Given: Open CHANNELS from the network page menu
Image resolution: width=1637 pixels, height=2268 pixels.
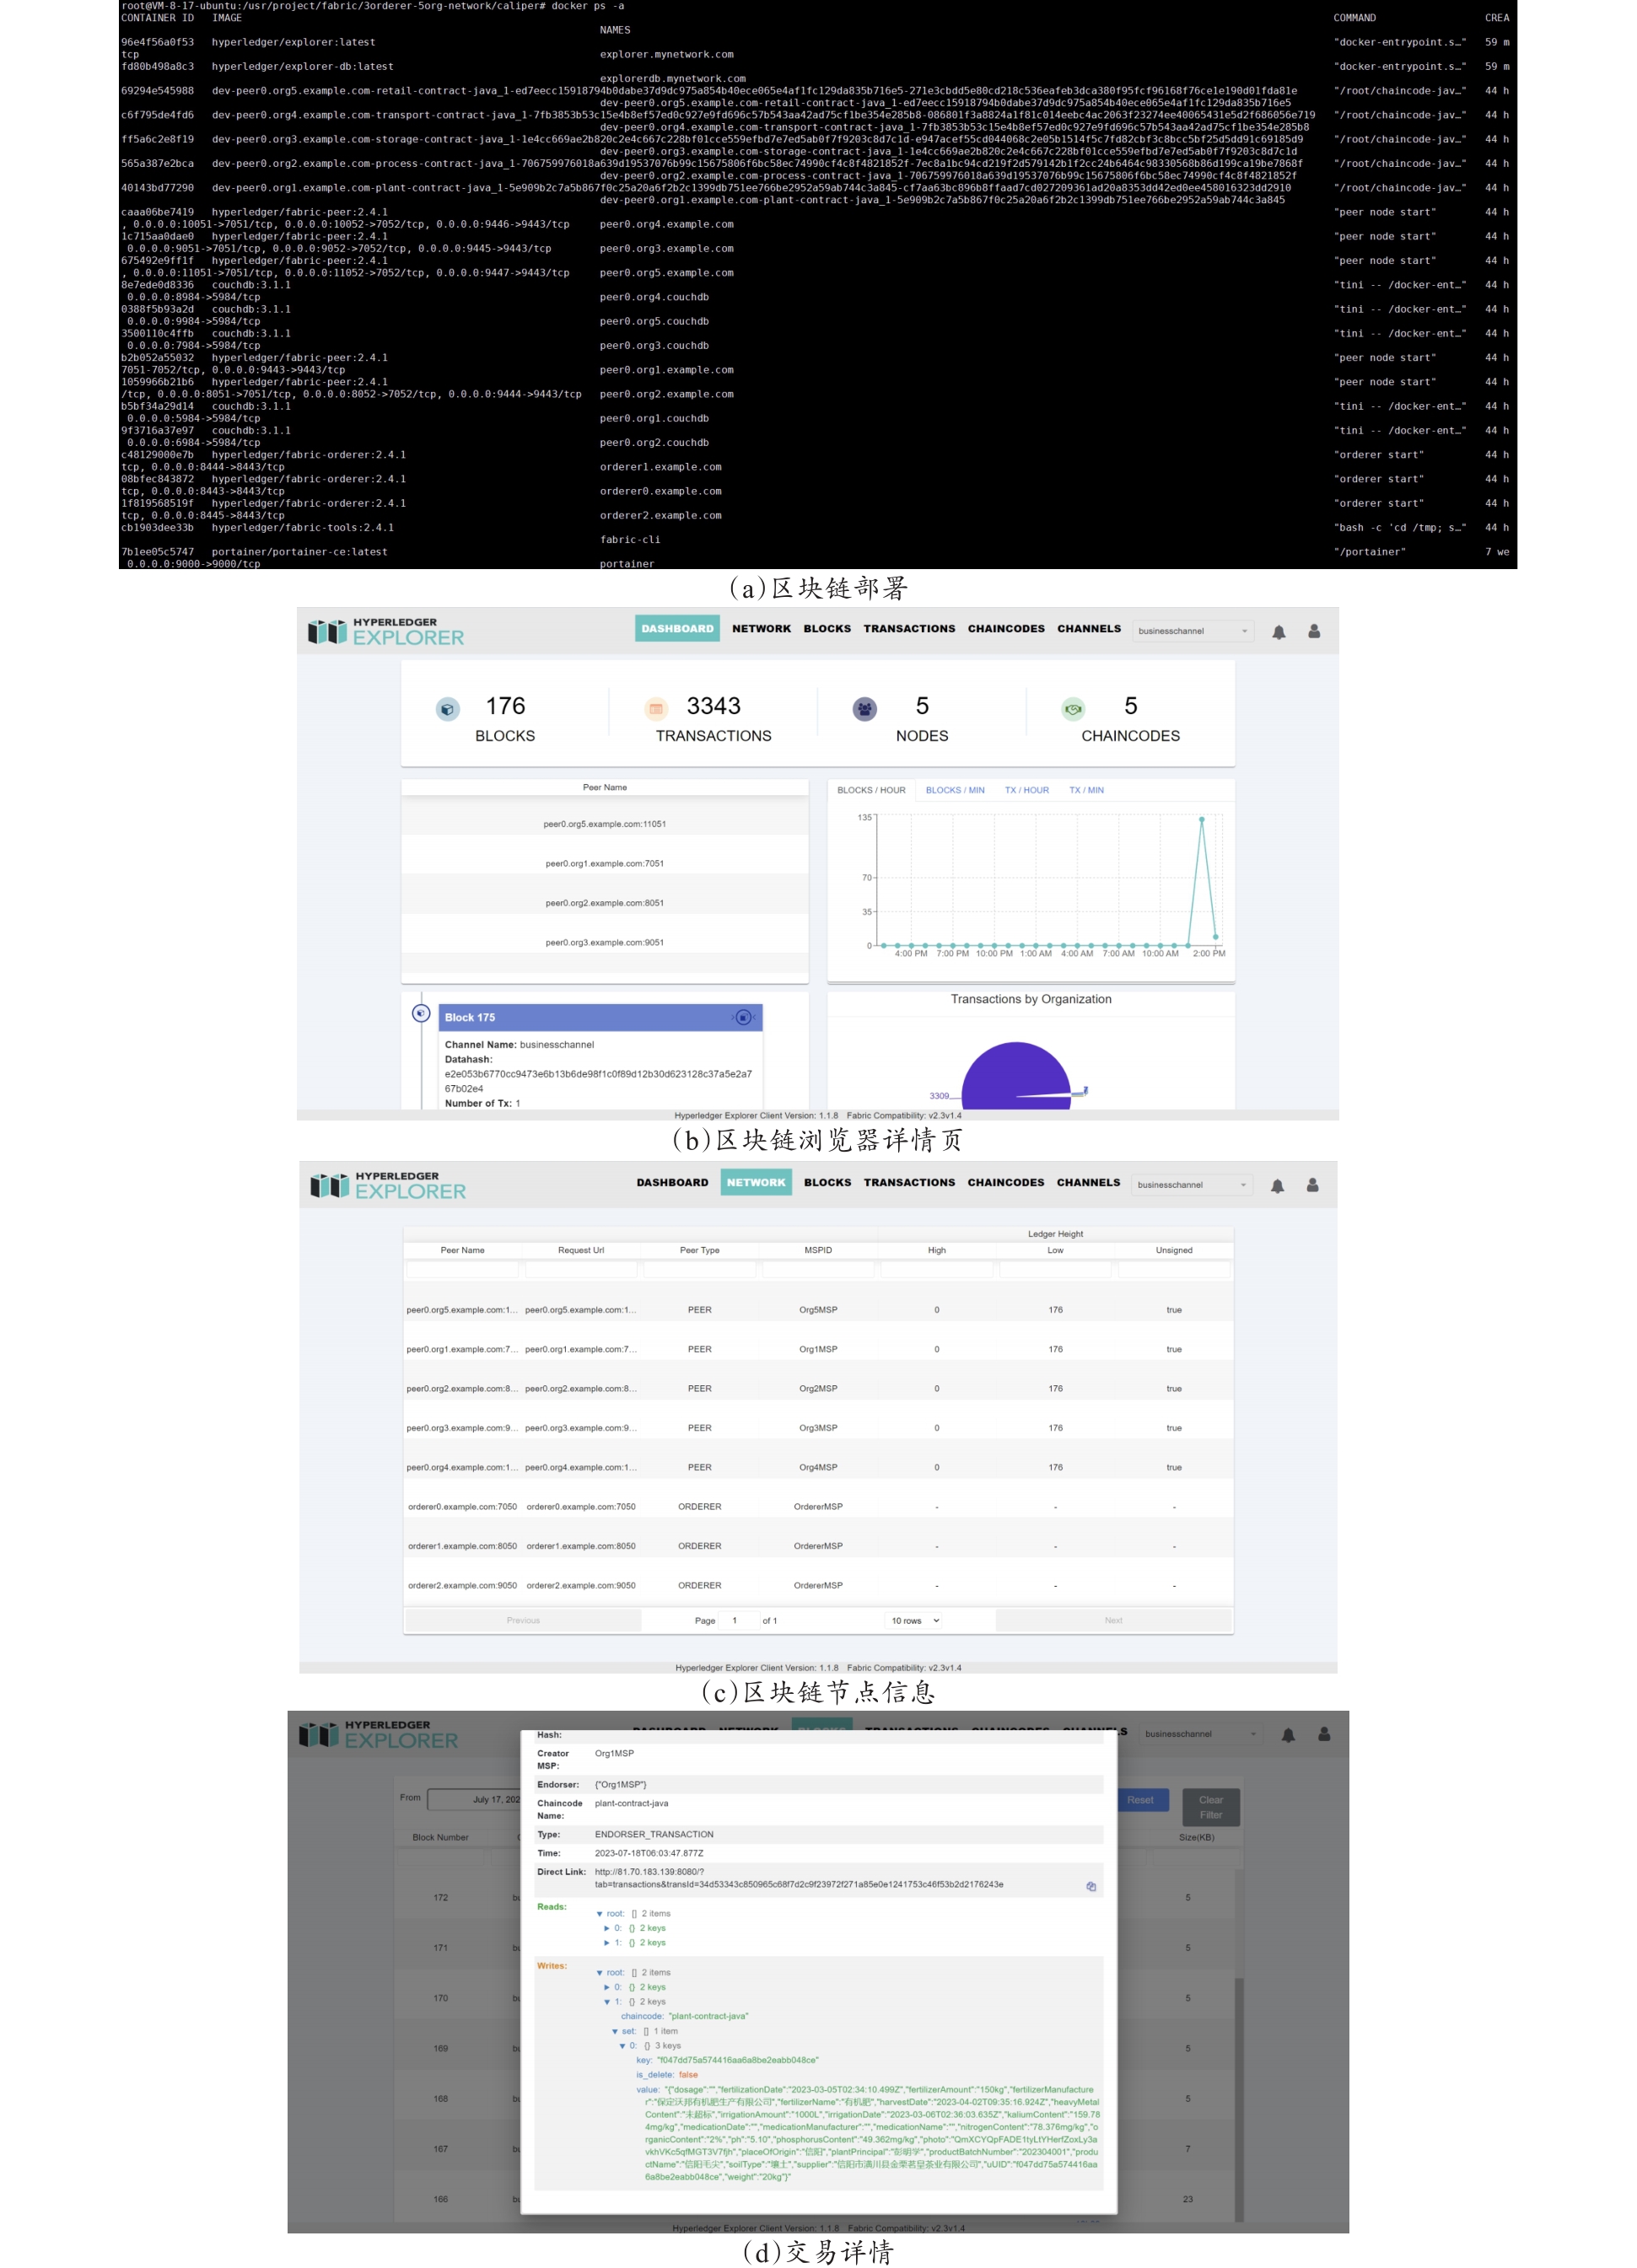Looking at the screenshot, I should click(x=1088, y=1183).
